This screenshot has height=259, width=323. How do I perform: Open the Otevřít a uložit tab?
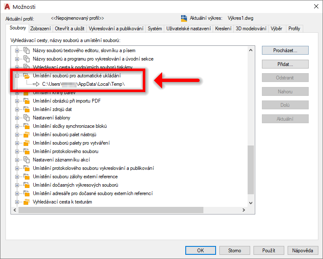[x=69, y=29]
